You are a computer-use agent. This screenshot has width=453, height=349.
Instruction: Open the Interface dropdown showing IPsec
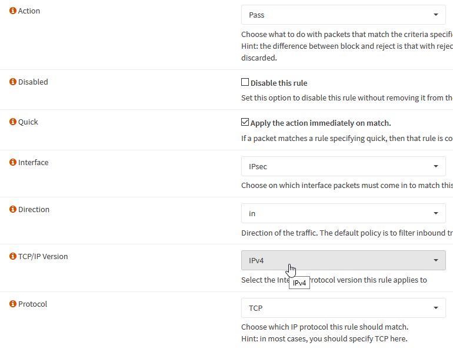pos(343,166)
